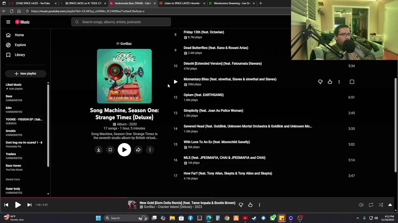
Task: Like the now-playing song New Gold
Action: (x=250, y=205)
